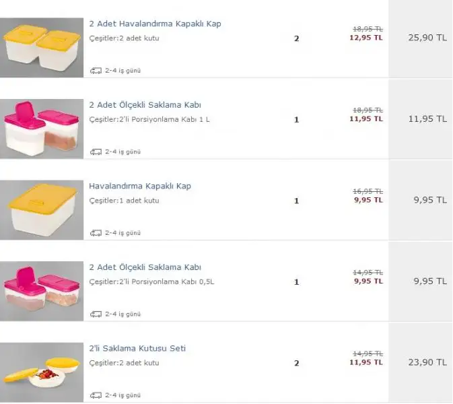Click thumbnail of pink-lid 1 L portion containers
The image size is (453, 404).
42,129
